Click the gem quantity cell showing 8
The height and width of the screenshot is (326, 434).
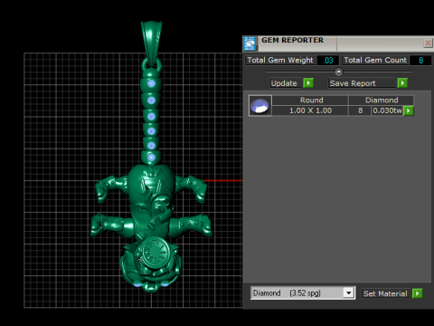click(x=360, y=110)
